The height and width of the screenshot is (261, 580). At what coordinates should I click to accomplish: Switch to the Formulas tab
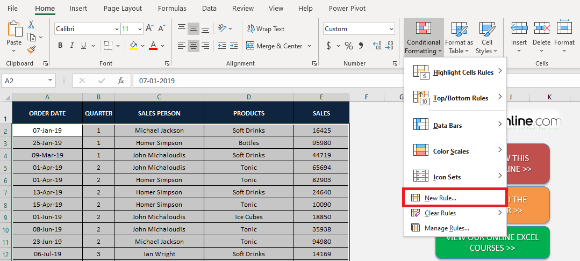172,8
